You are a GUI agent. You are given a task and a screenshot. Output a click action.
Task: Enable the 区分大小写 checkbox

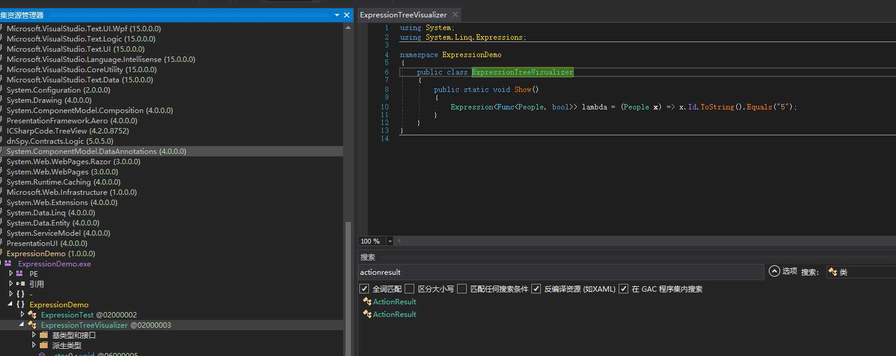pyautogui.click(x=409, y=289)
